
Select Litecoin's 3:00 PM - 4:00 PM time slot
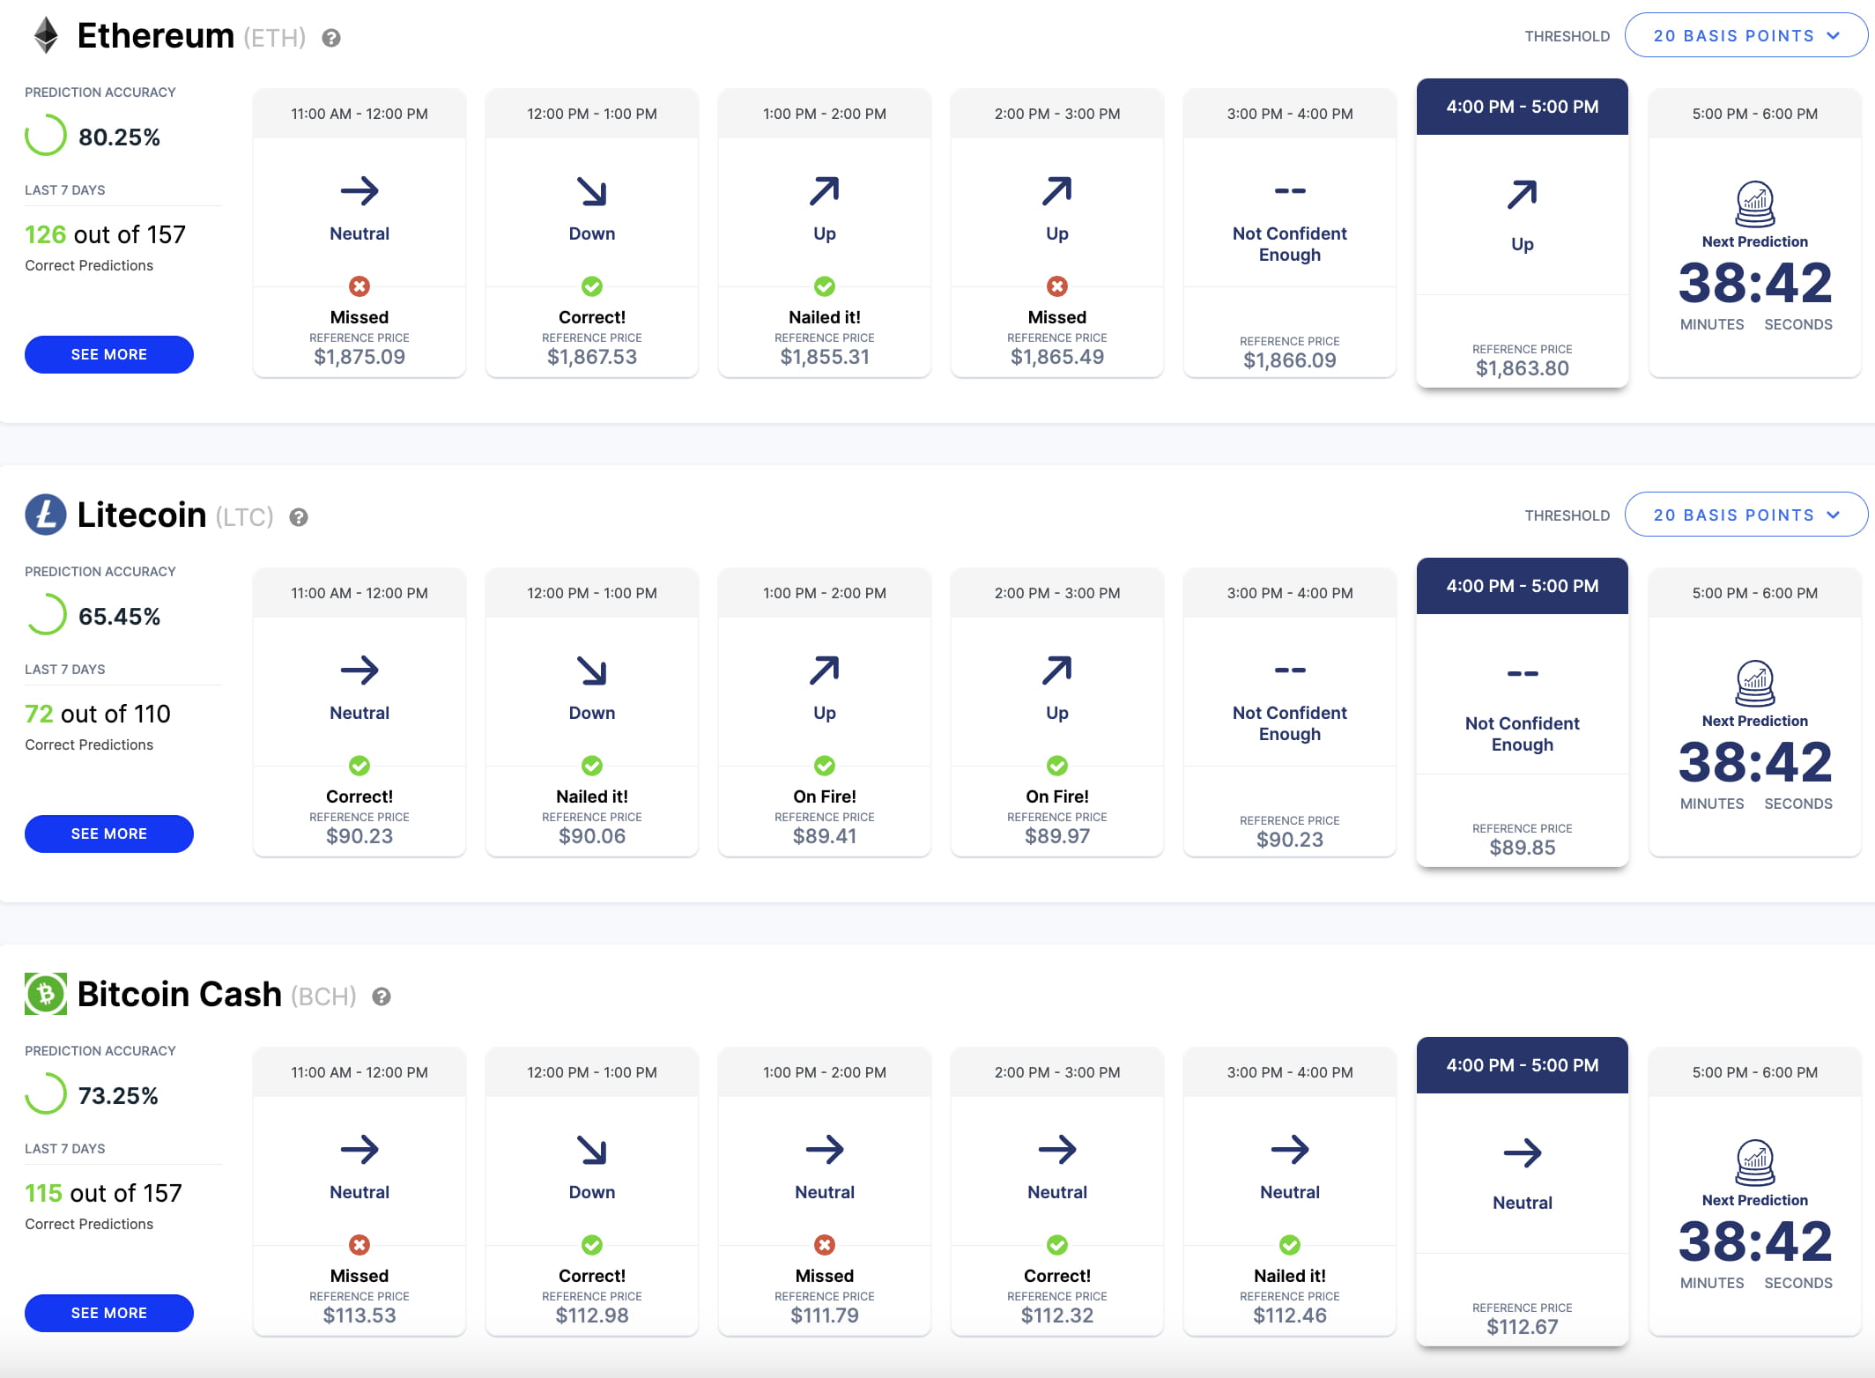point(1290,593)
